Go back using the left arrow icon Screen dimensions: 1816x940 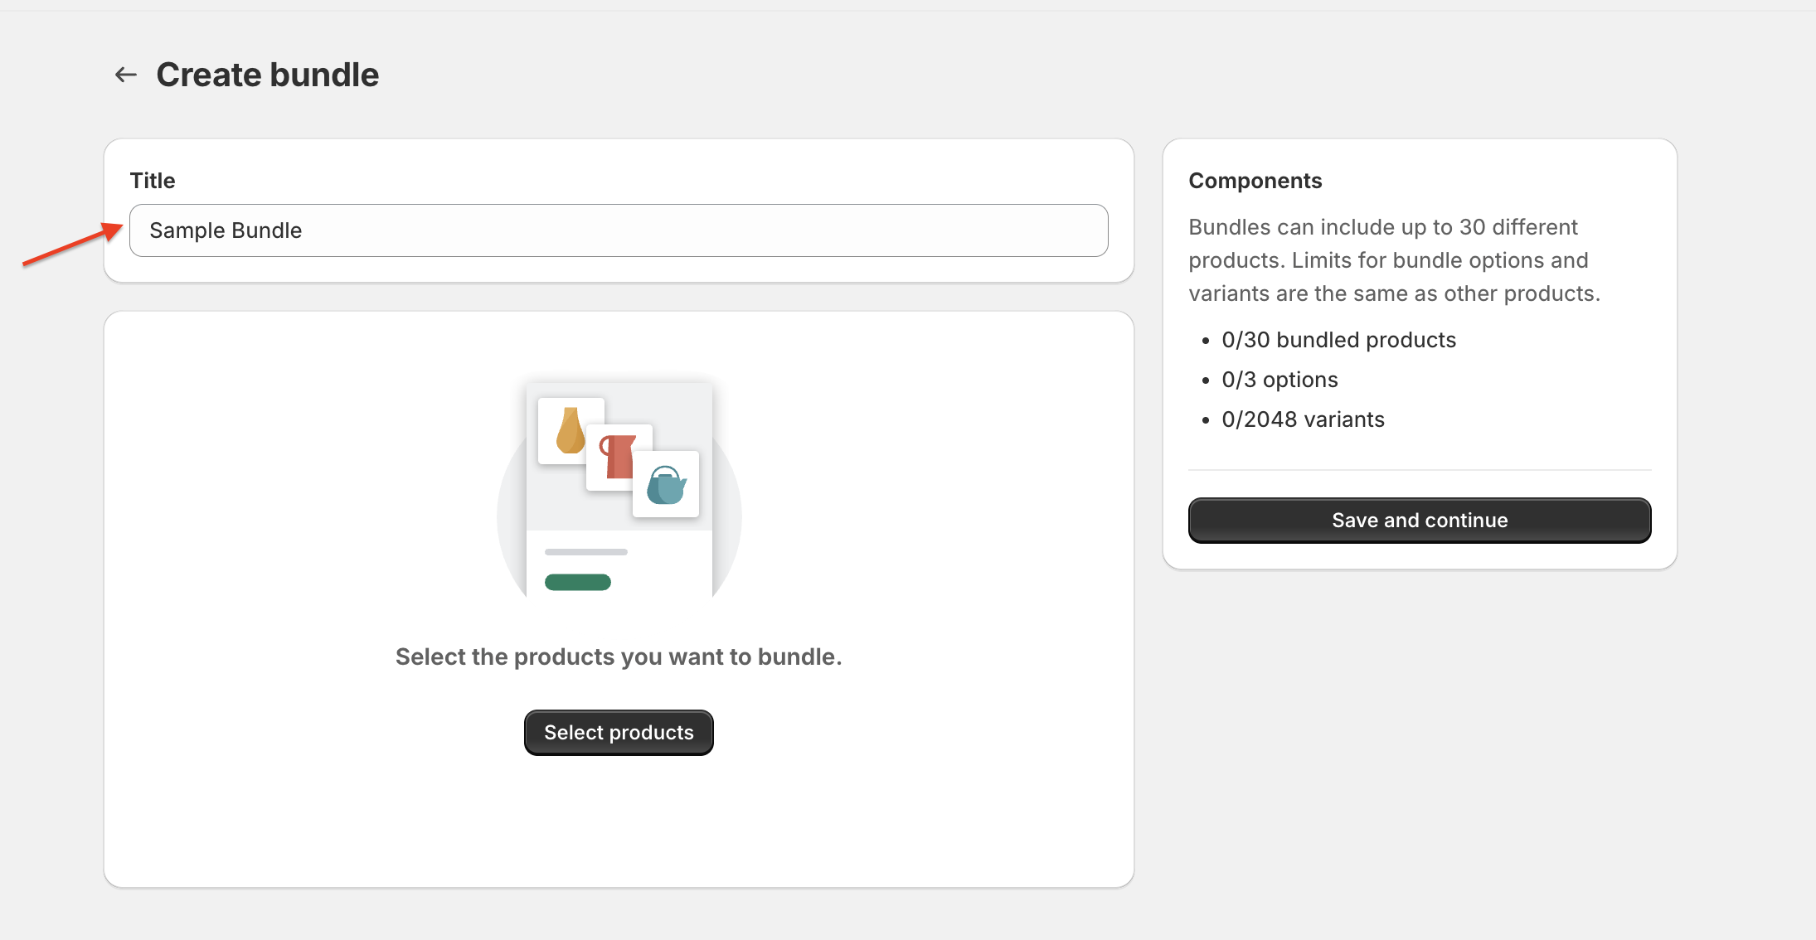pyautogui.click(x=126, y=75)
